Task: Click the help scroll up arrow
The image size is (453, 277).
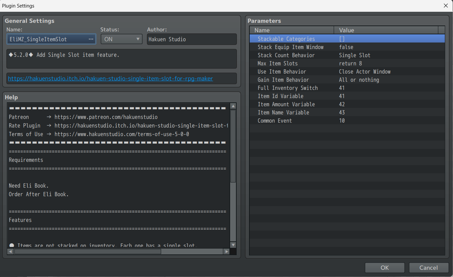Action: pos(233,106)
